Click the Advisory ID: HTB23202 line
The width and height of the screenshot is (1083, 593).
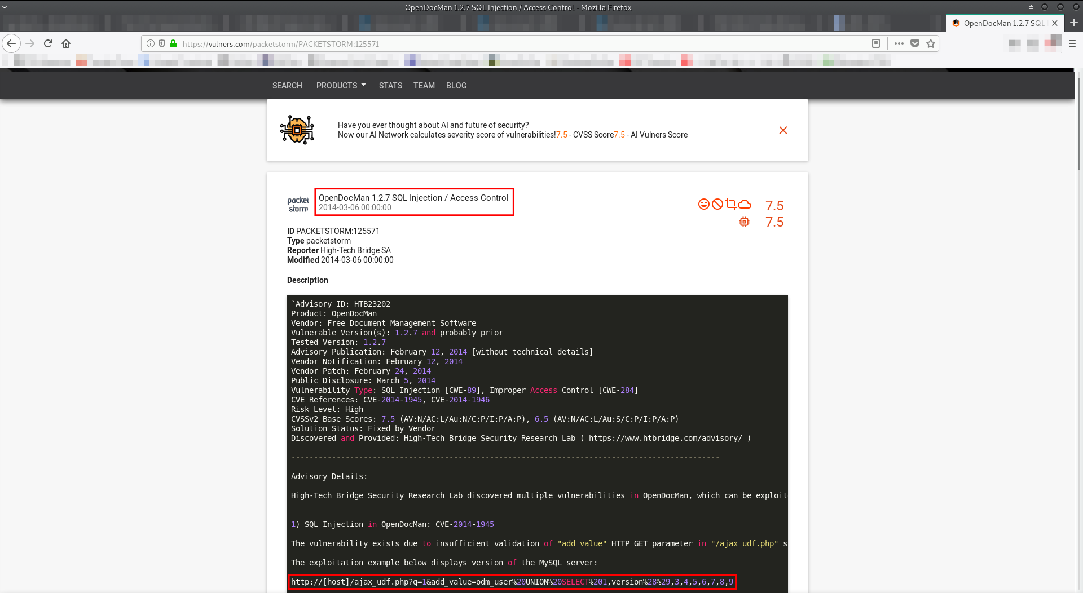point(341,304)
